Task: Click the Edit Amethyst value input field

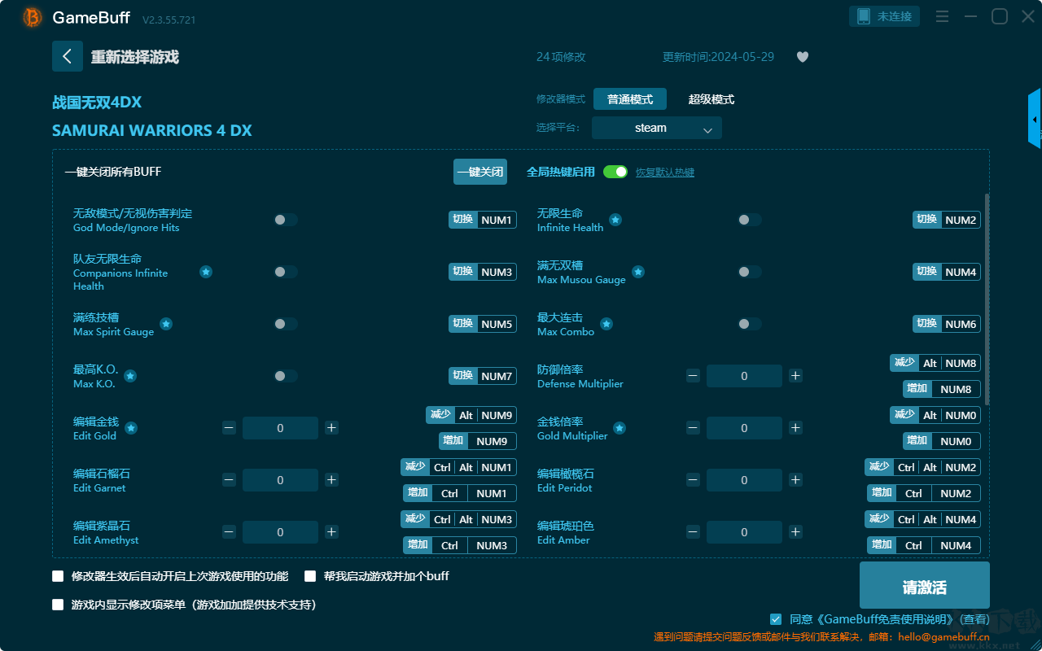Action: click(280, 532)
